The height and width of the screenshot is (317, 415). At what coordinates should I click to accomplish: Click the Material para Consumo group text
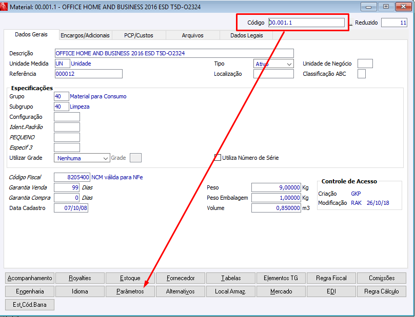[98, 96]
